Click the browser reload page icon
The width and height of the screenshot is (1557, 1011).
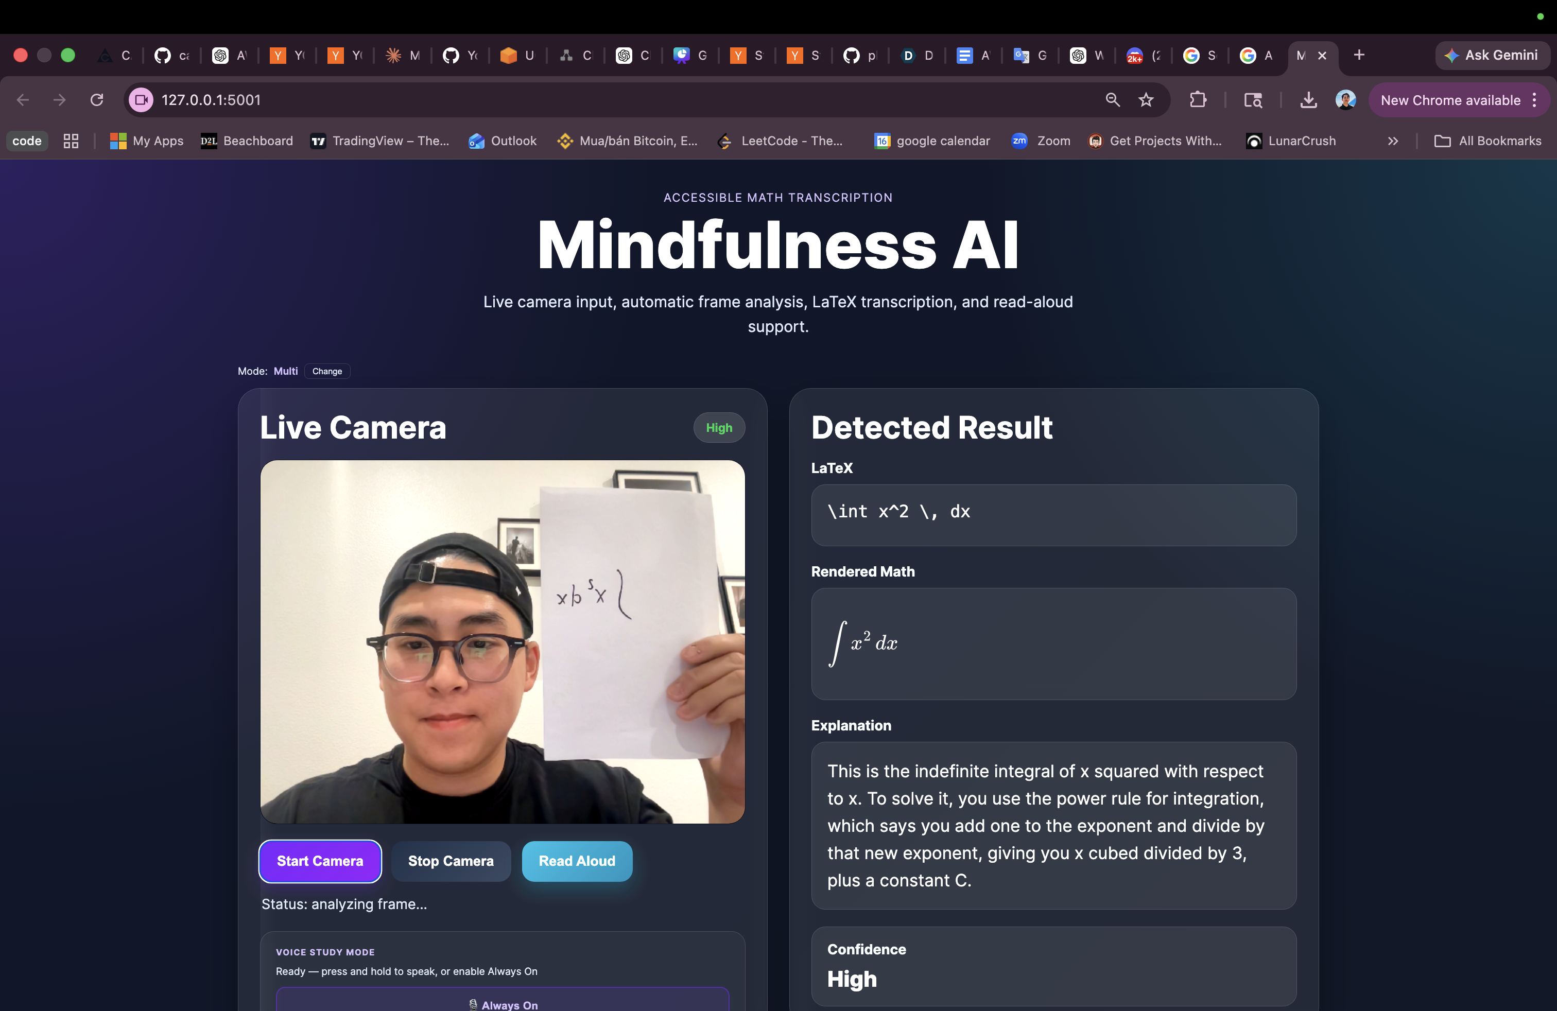pyautogui.click(x=97, y=100)
